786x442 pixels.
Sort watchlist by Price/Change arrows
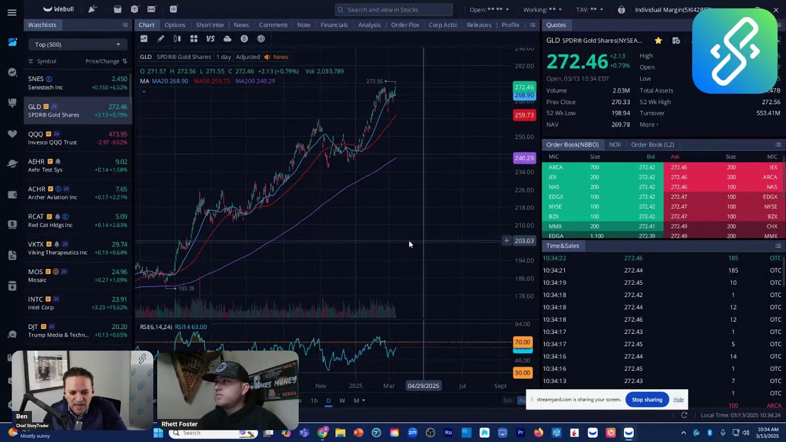(x=125, y=61)
